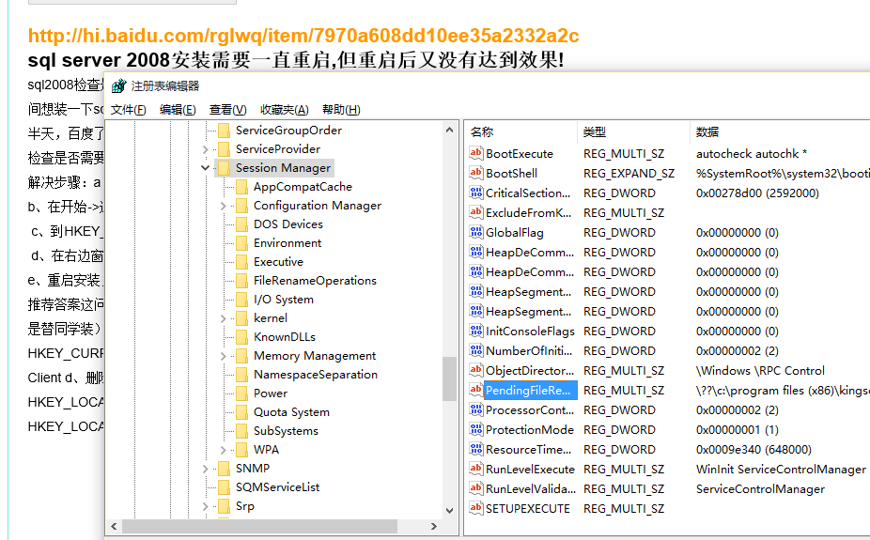Select the Executive registry key
The width and height of the screenshot is (870, 540).
tap(278, 262)
